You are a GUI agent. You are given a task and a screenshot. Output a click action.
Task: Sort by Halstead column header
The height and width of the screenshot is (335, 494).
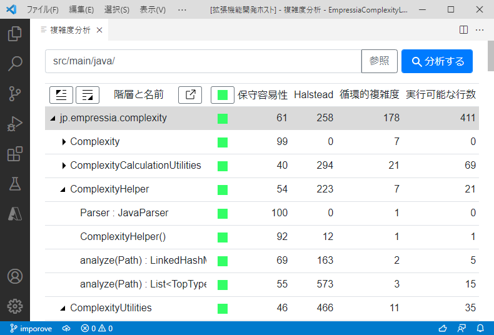tap(313, 95)
